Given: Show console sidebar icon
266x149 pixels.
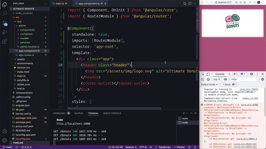Looking at the screenshot, I should point(202,79).
